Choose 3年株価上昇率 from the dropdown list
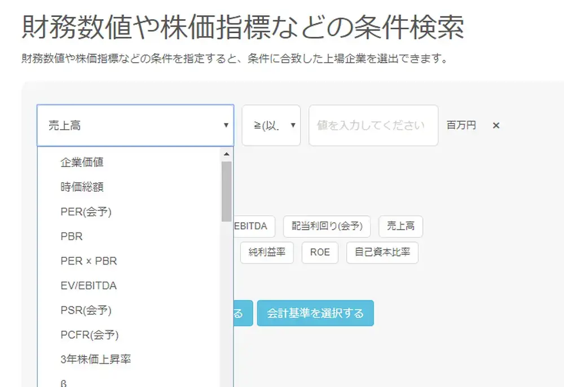This screenshot has height=387, width=564. coord(129,359)
